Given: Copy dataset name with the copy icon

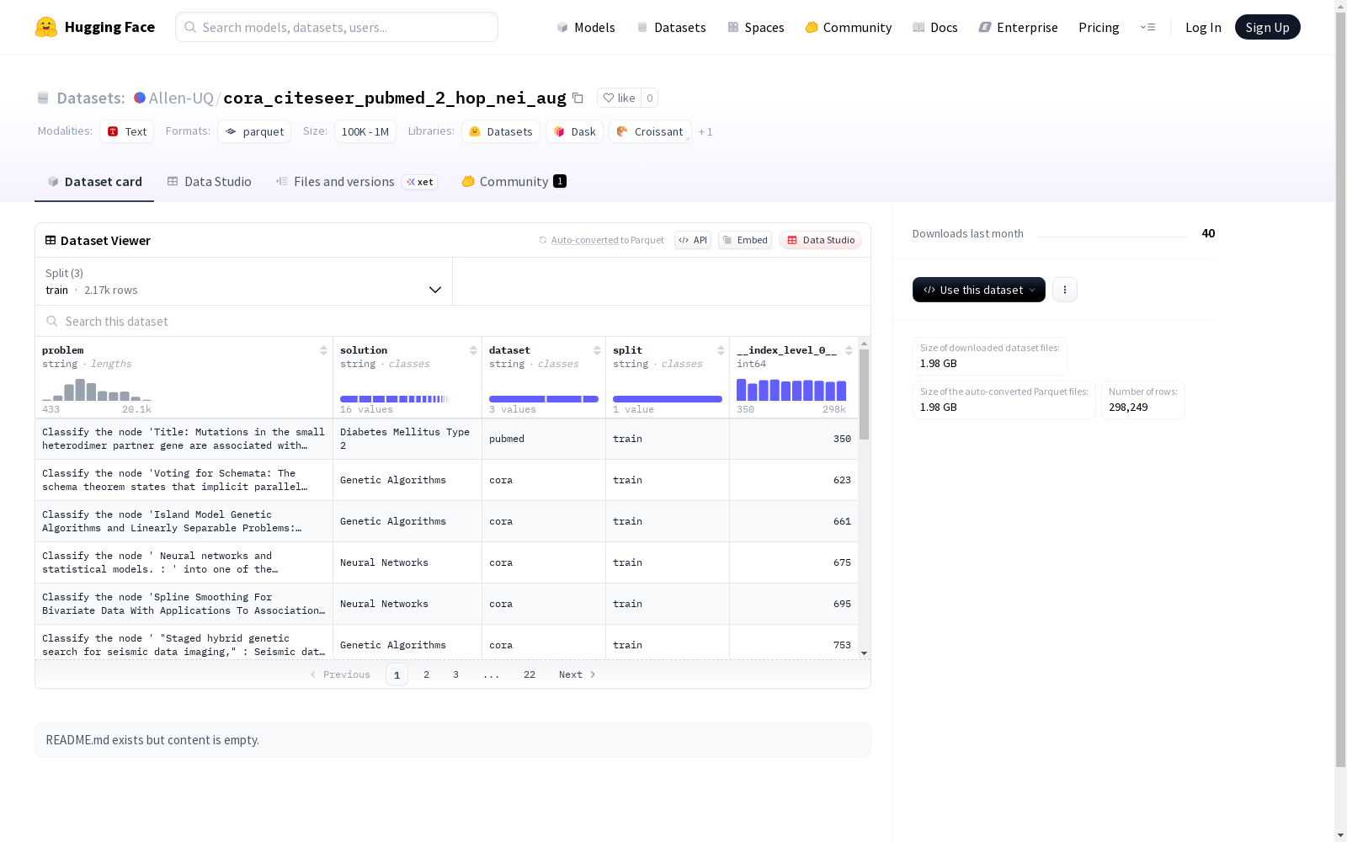Looking at the screenshot, I should (x=578, y=98).
